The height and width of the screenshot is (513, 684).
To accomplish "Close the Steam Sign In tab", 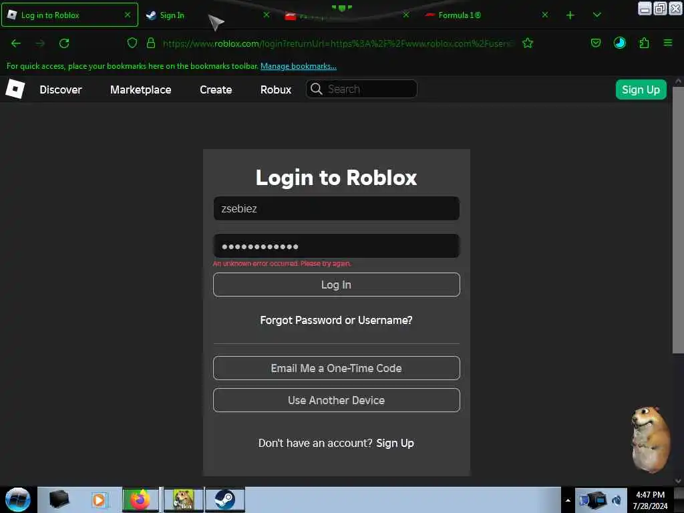I will [x=266, y=15].
